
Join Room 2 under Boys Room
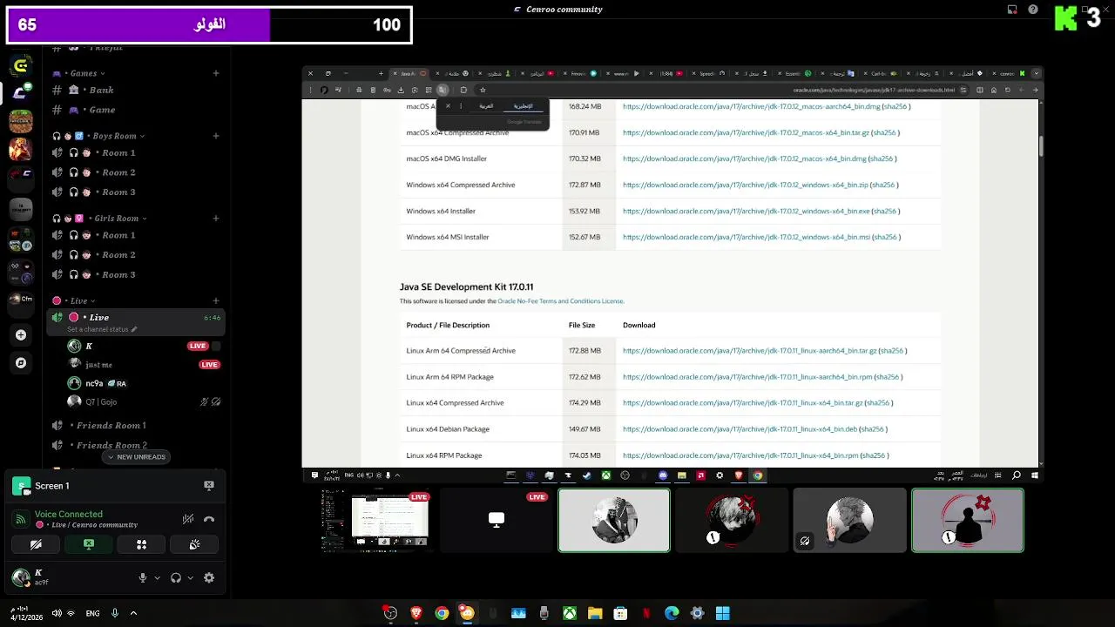tap(136, 172)
